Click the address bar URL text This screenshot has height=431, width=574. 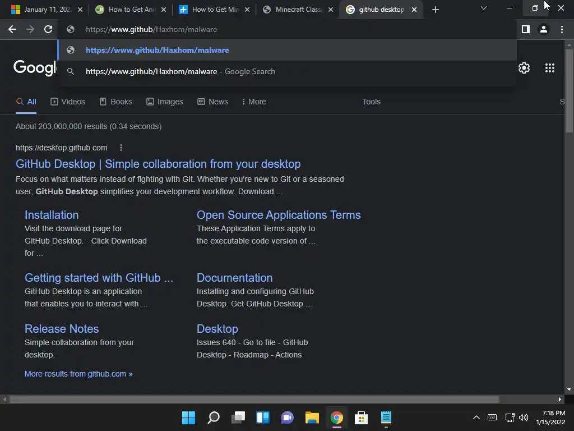(x=151, y=29)
